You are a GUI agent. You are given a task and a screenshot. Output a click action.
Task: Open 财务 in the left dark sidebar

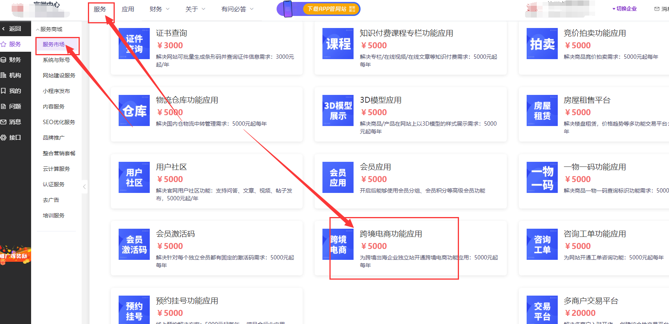15,60
